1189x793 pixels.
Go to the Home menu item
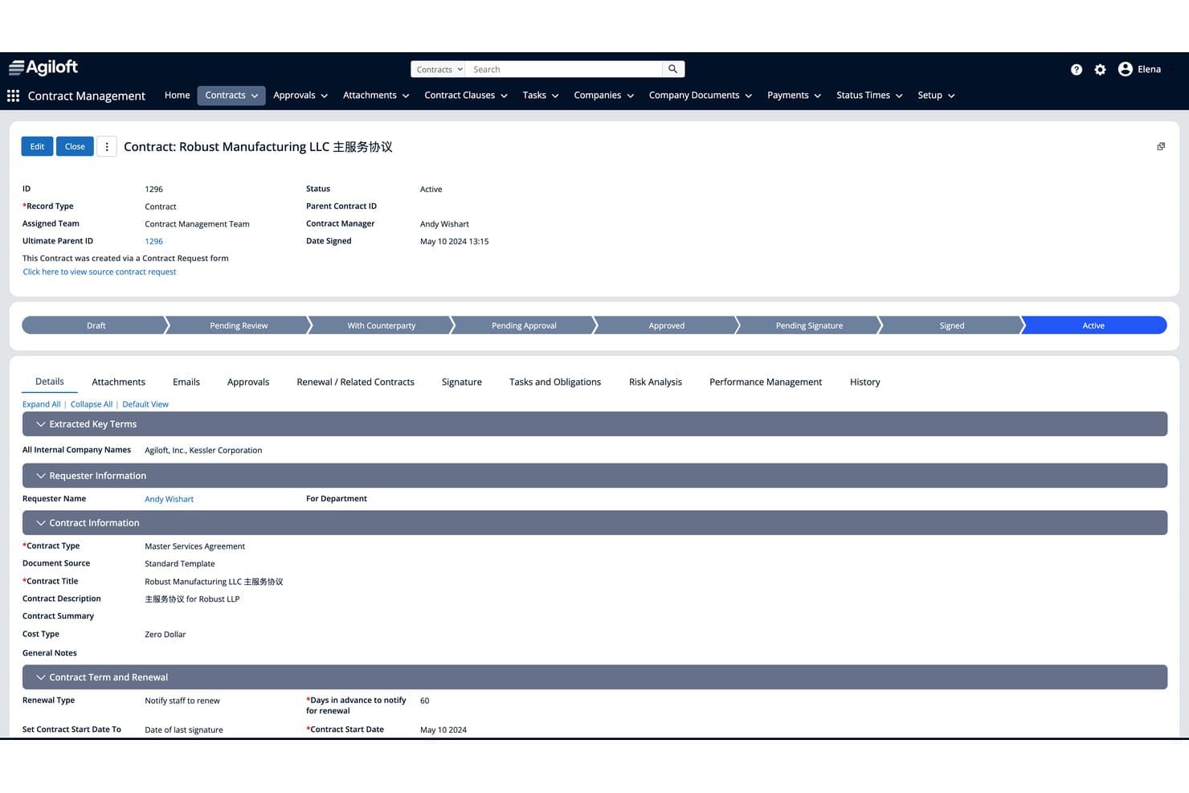(x=178, y=96)
